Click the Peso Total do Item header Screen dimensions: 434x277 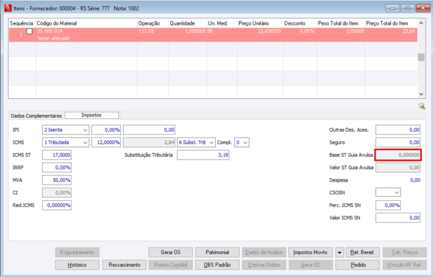pos(341,23)
